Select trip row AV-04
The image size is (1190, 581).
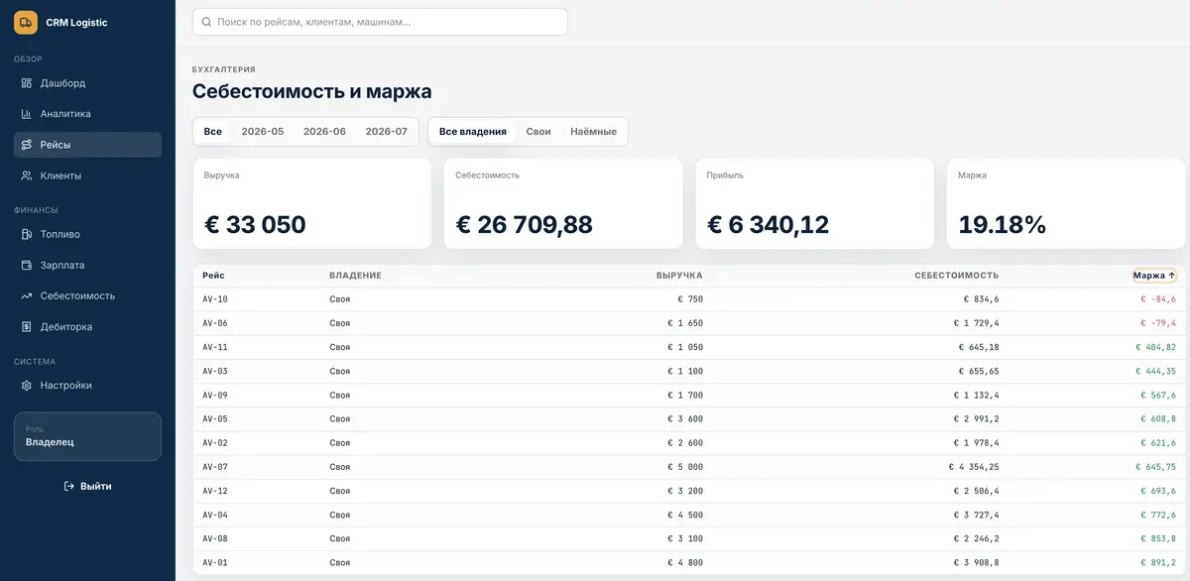(x=690, y=515)
